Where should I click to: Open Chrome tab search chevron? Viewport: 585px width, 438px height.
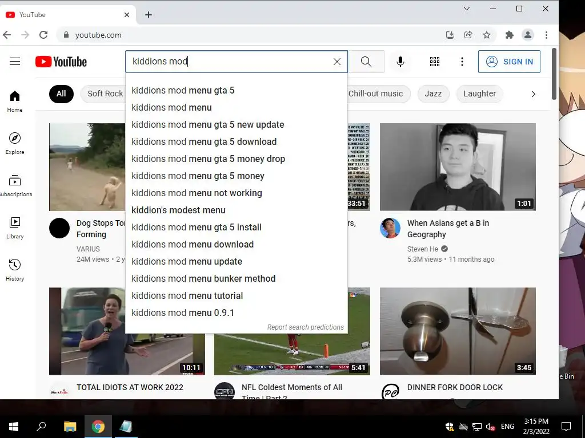point(466,9)
